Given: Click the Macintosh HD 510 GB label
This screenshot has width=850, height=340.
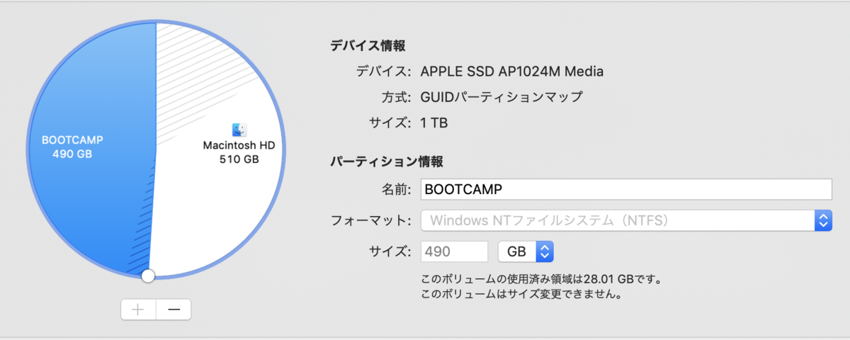Looking at the screenshot, I should [x=239, y=152].
